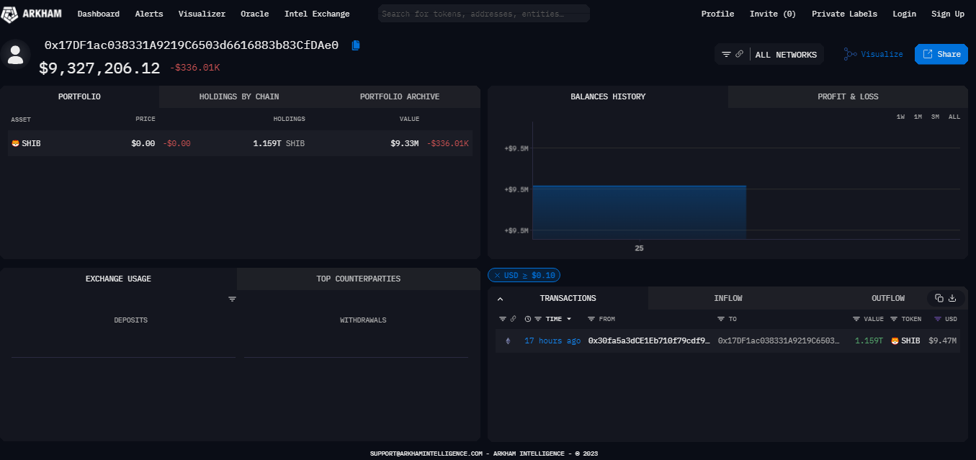The height and width of the screenshot is (460, 976).
Task: Click the Visualize graph icon
Action: pyautogui.click(x=850, y=54)
